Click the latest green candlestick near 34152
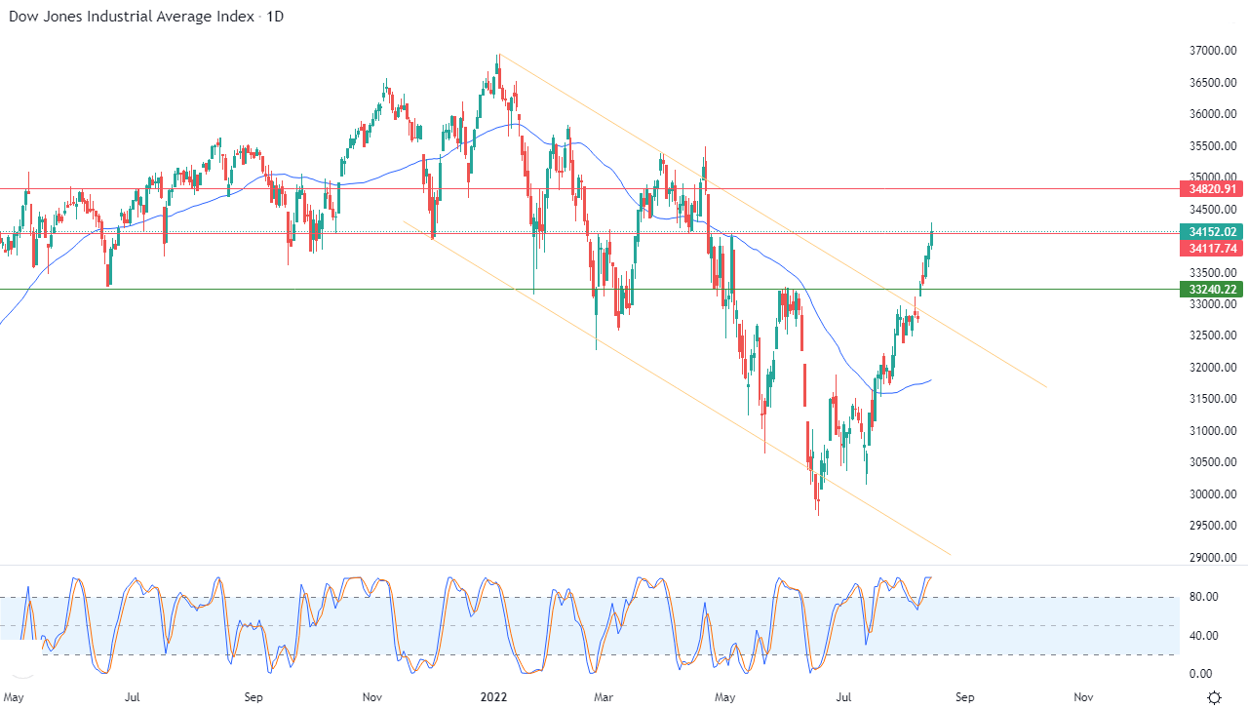Image resolution: width=1248 pixels, height=710 pixels. 932,234
